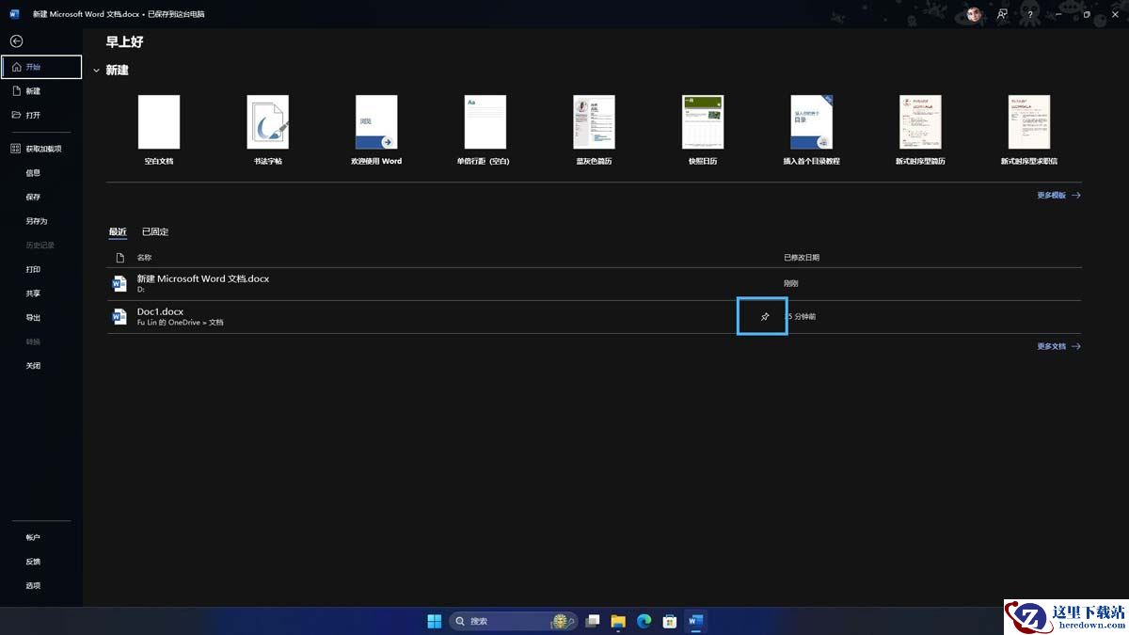The width and height of the screenshot is (1129, 635).
Task: Select the 蓝灰色简历 template
Action: point(594,130)
